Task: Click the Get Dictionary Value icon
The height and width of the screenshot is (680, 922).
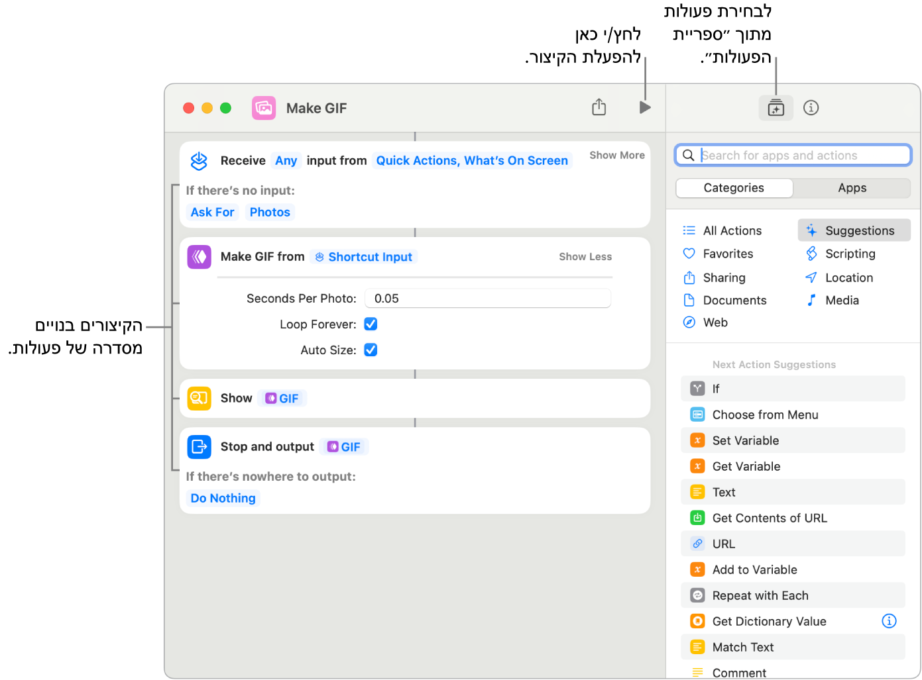Action: (697, 621)
